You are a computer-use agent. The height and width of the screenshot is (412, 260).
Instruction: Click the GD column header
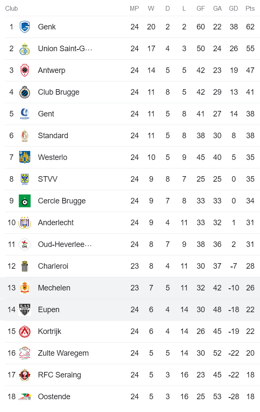click(233, 8)
